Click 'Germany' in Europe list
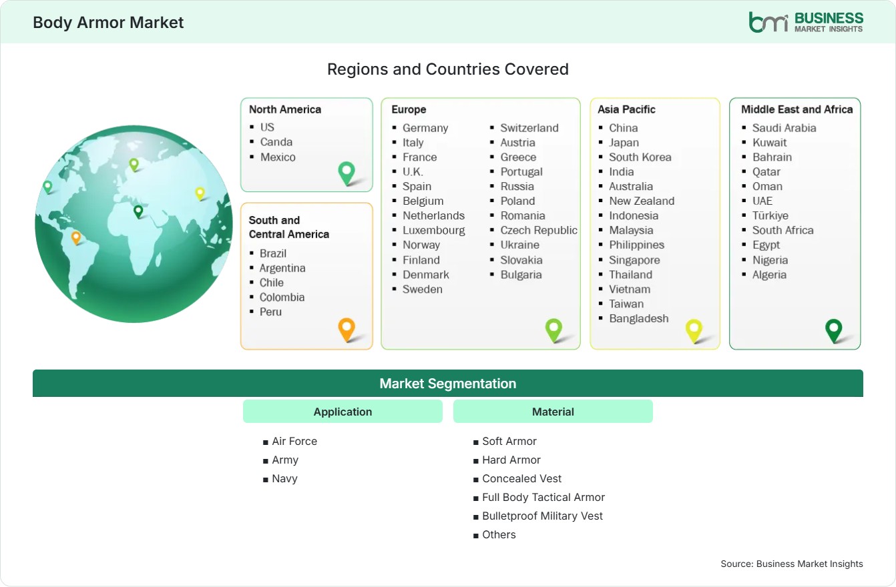 (x=425, y=128)
